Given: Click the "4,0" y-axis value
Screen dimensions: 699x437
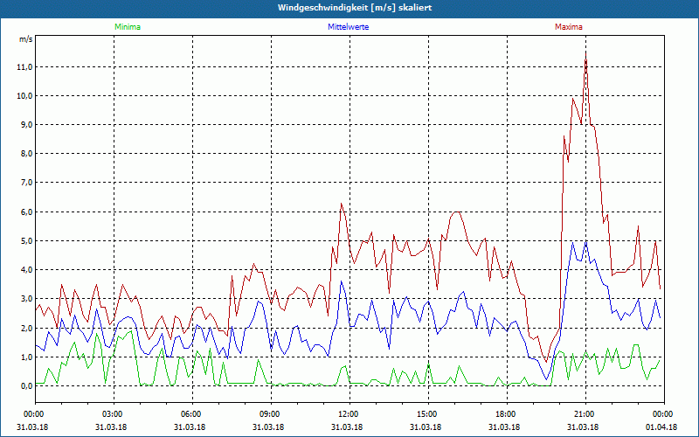Looking at the screenshot, I should click(26, 270).
